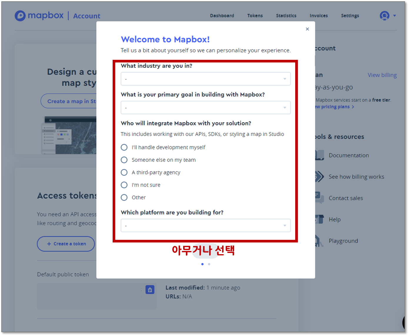Open the Dashboard tab

[x=222, y=16]
